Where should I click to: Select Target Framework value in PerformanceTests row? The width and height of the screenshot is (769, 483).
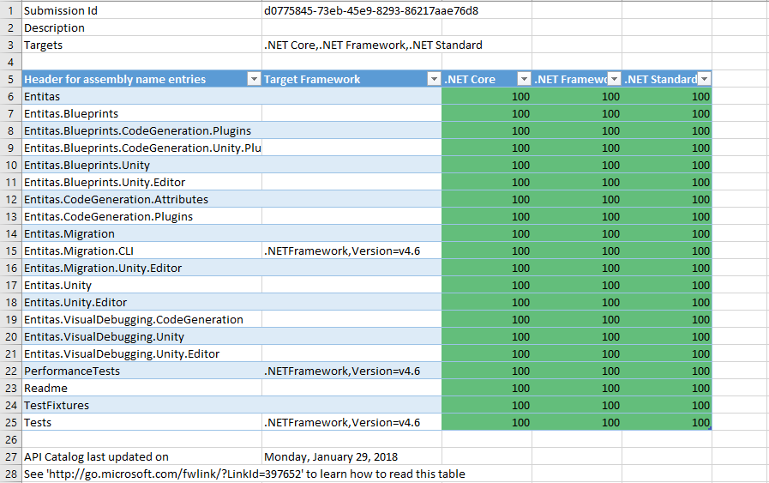pos(351,371)
